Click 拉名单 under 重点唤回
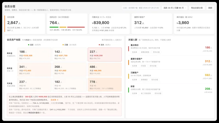 134,52
